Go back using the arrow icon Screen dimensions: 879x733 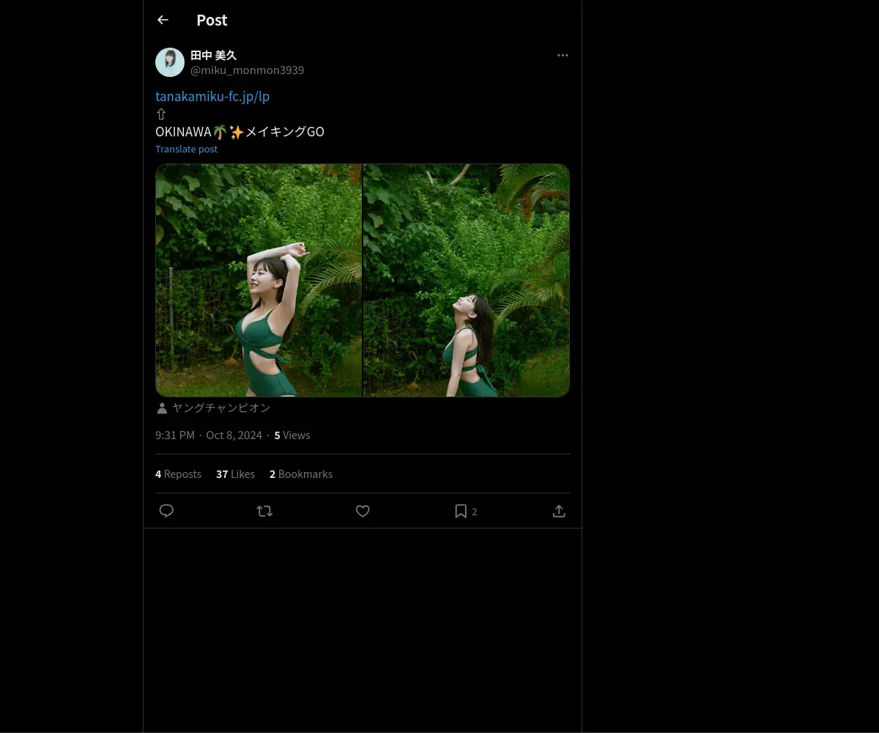point(163,20)
